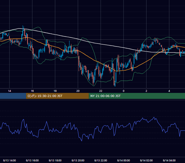Click the hour label 16 under price chart

[32, 91]
